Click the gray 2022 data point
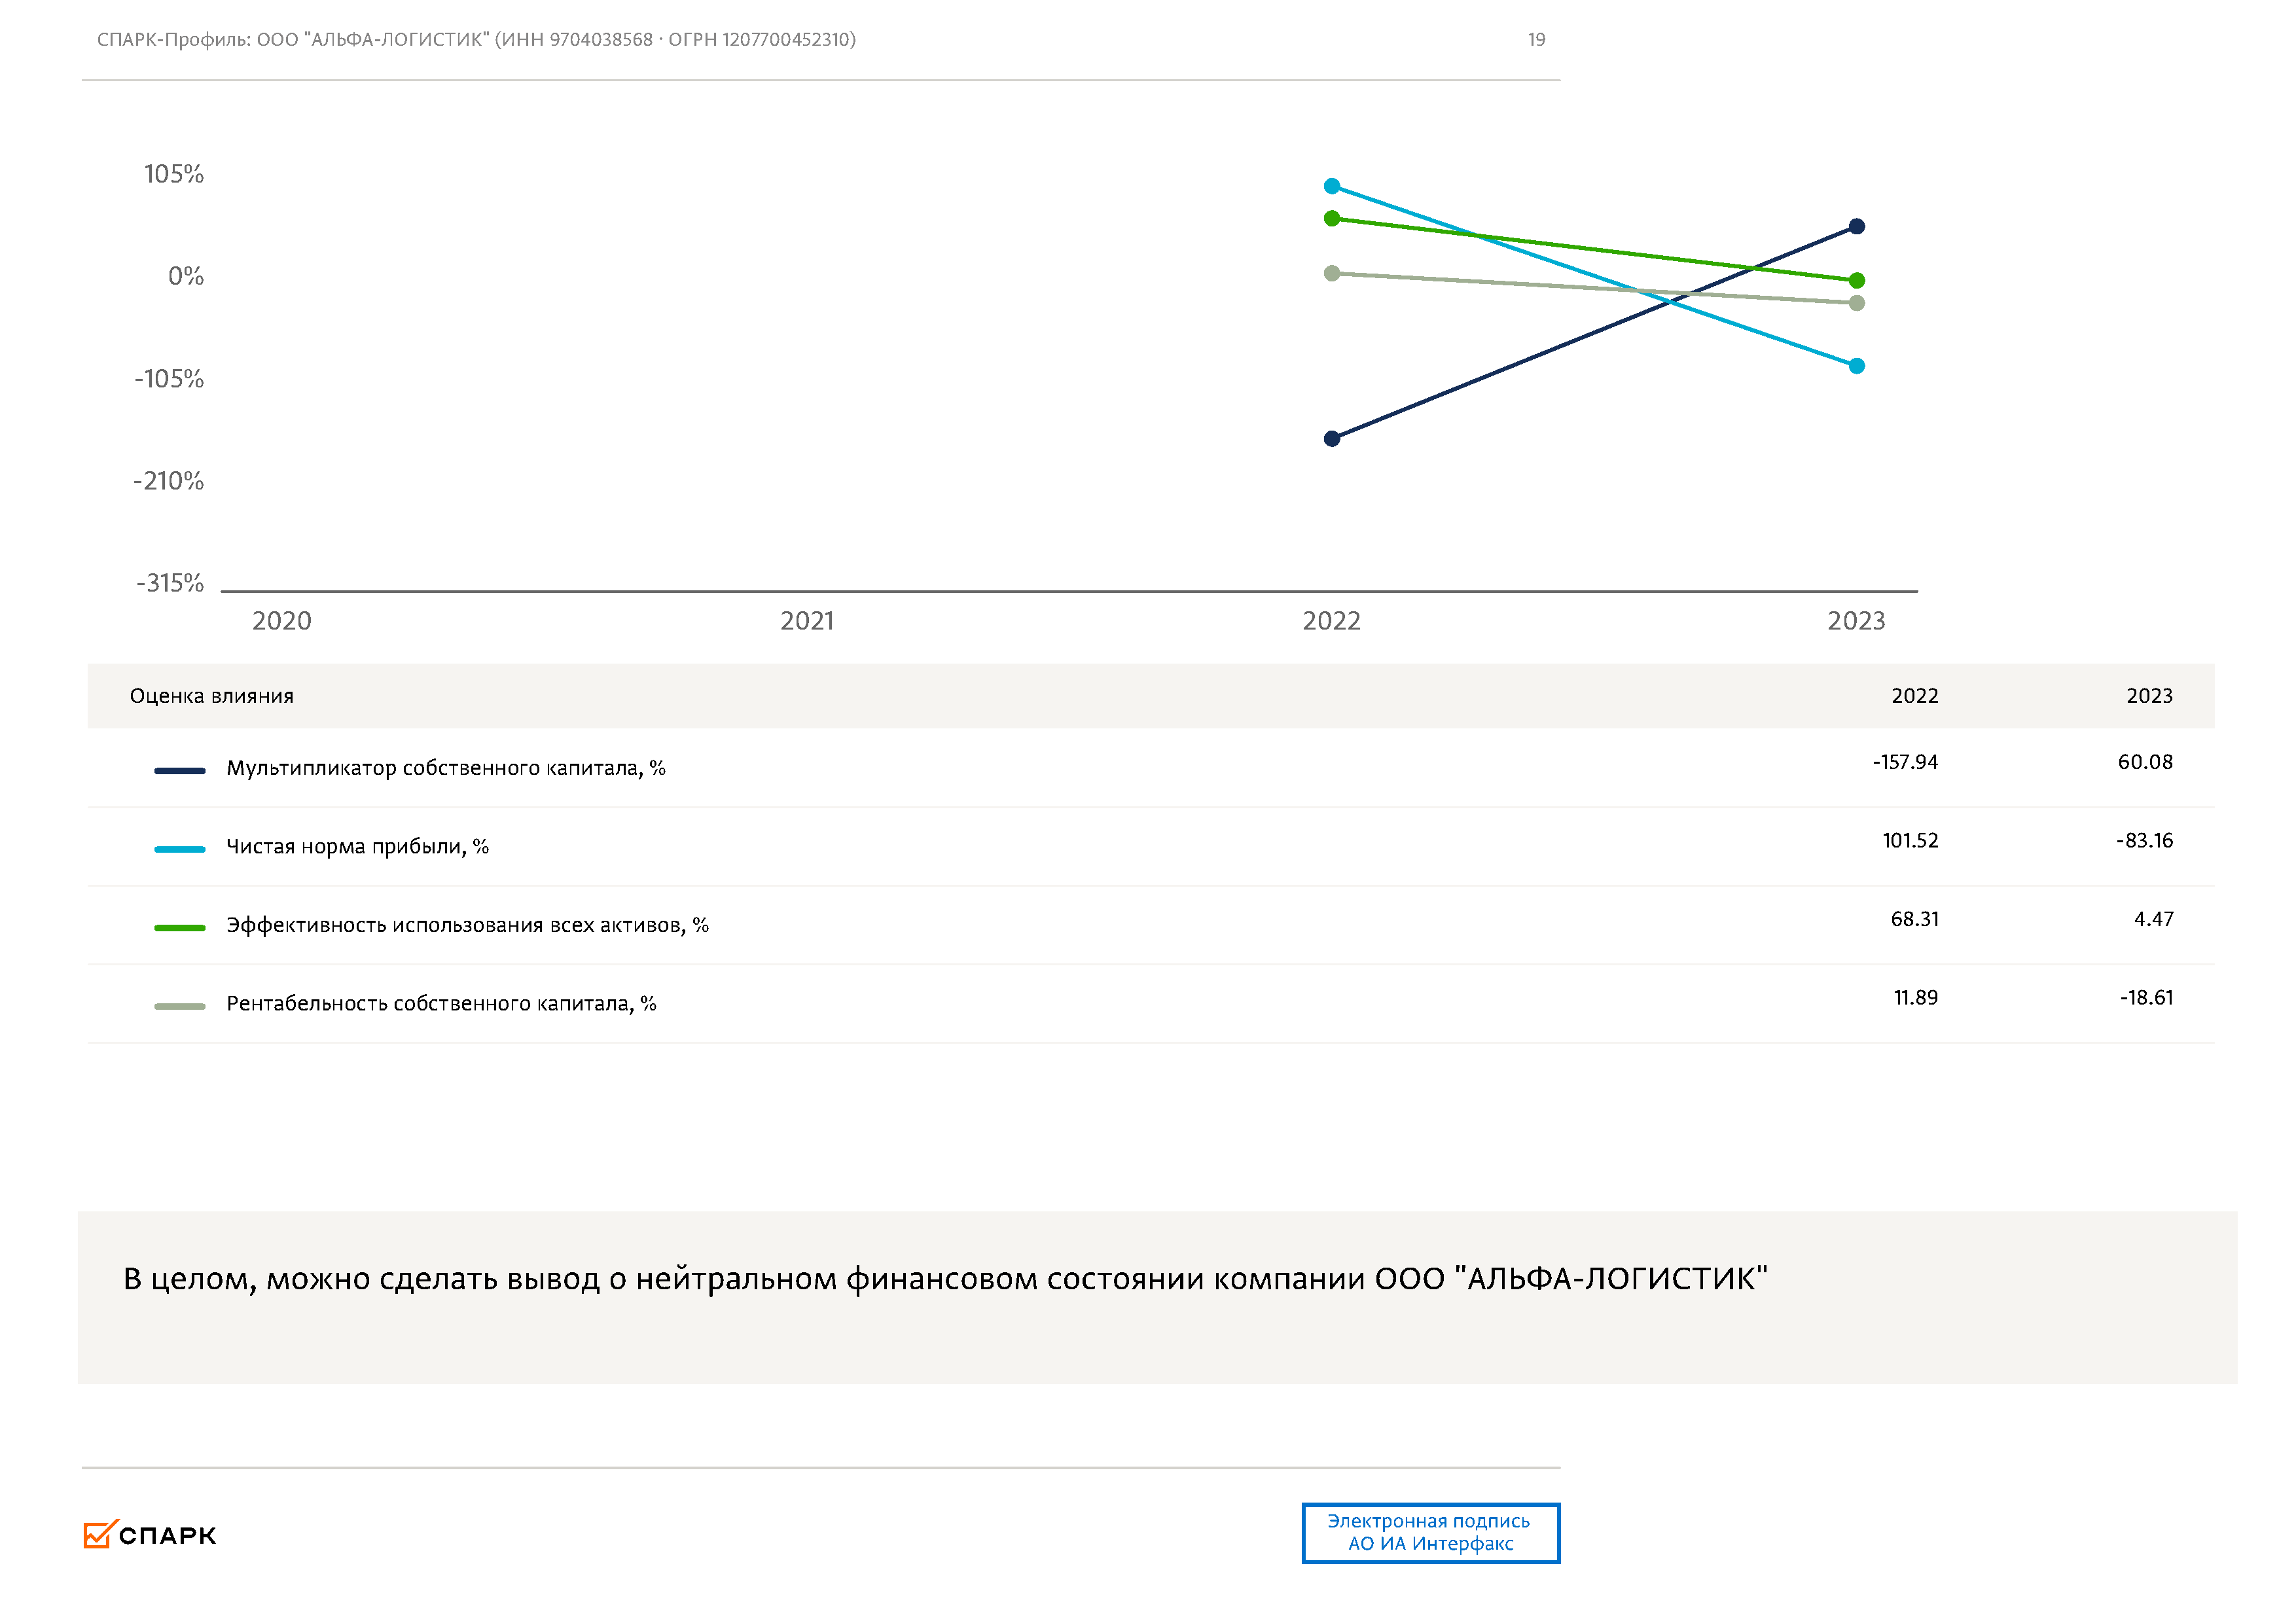This screenshot has width=2296, height=1623. tap(1332, 273)
